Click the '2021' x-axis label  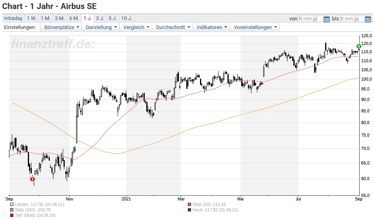[x=126, y=199]
